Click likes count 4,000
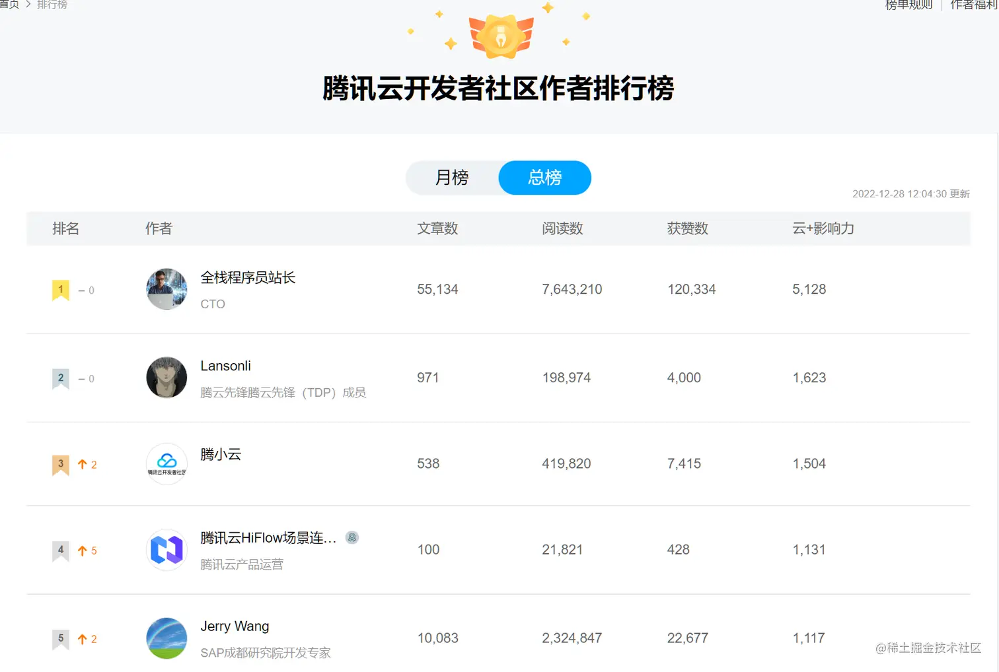 click(x=684, y=378)
